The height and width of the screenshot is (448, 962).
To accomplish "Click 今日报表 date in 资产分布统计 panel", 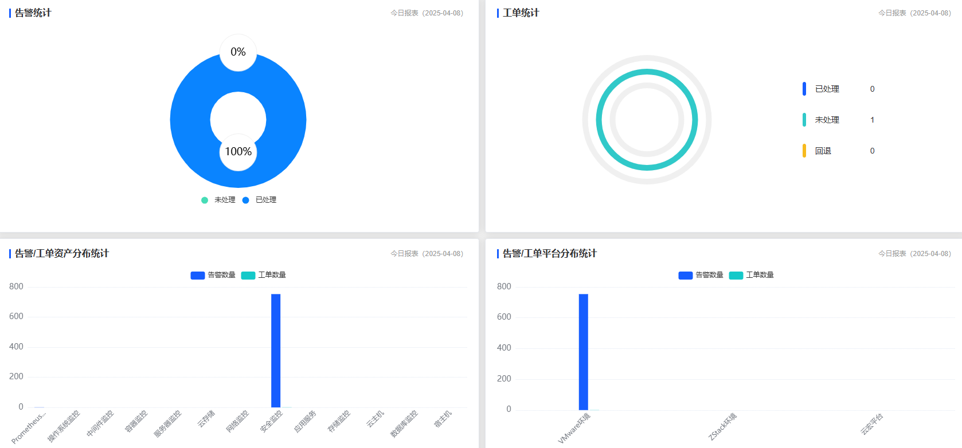I will point(427,253).
